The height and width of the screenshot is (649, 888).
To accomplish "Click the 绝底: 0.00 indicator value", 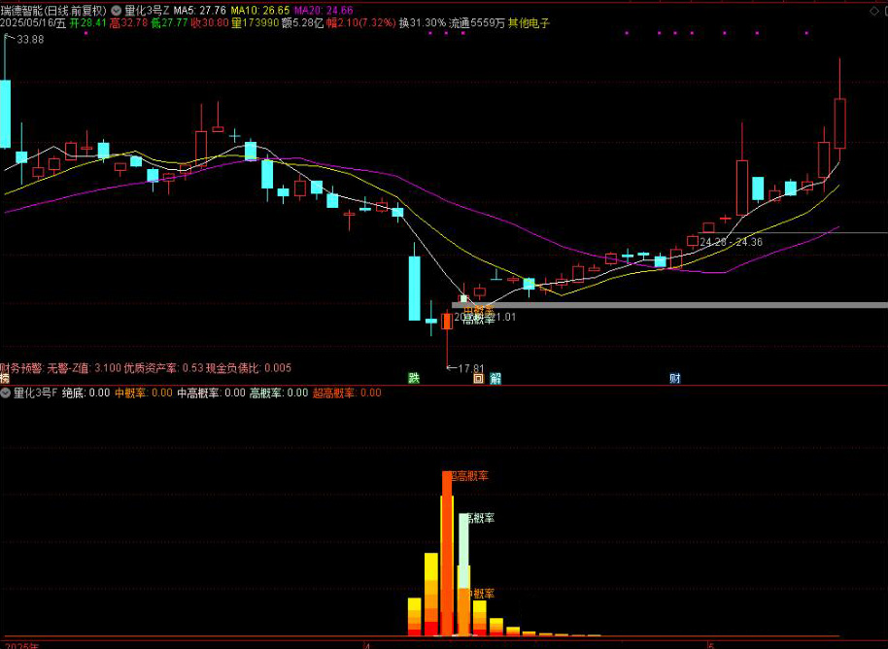I will [x=86, y=393].
